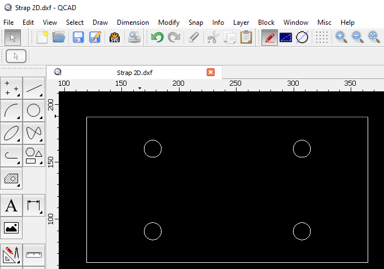Open a file with the folder icon
This screenshot has height=269, width=384.
59,38
